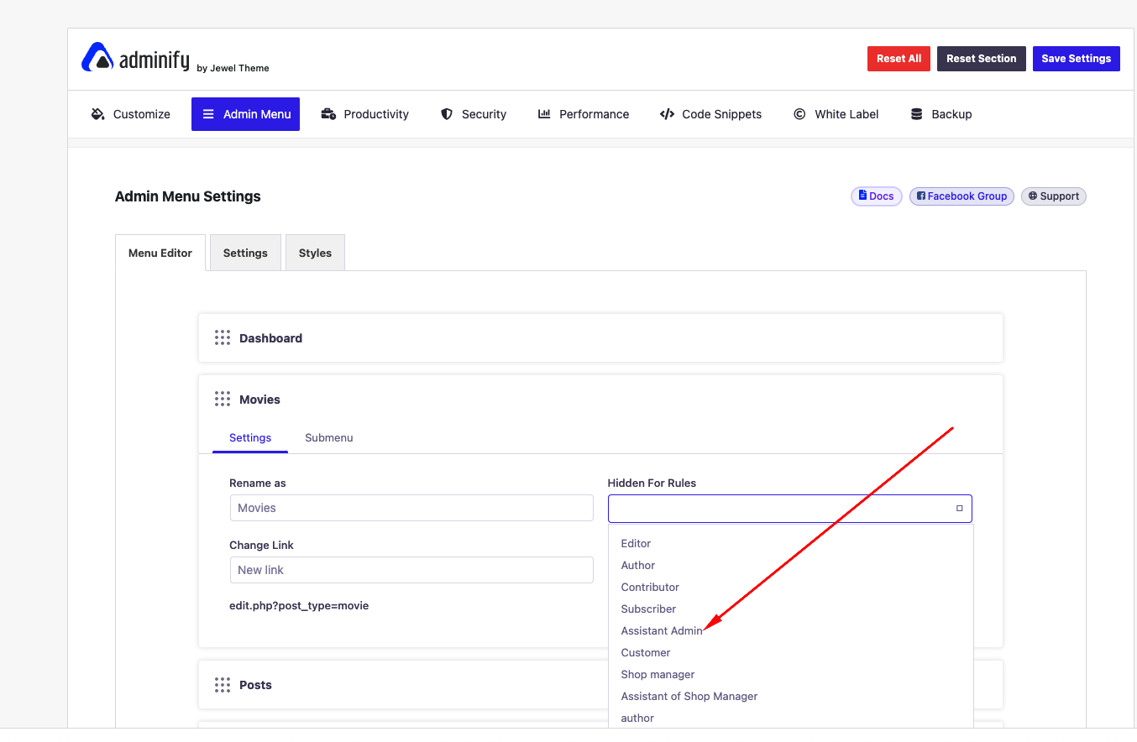This screenshot has width=1137, height=742.
Task: Switch to the Menu Editor tab
Action: pos(160,253)
